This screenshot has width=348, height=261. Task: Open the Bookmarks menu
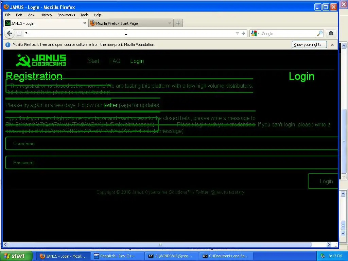[x=66, y=15]
